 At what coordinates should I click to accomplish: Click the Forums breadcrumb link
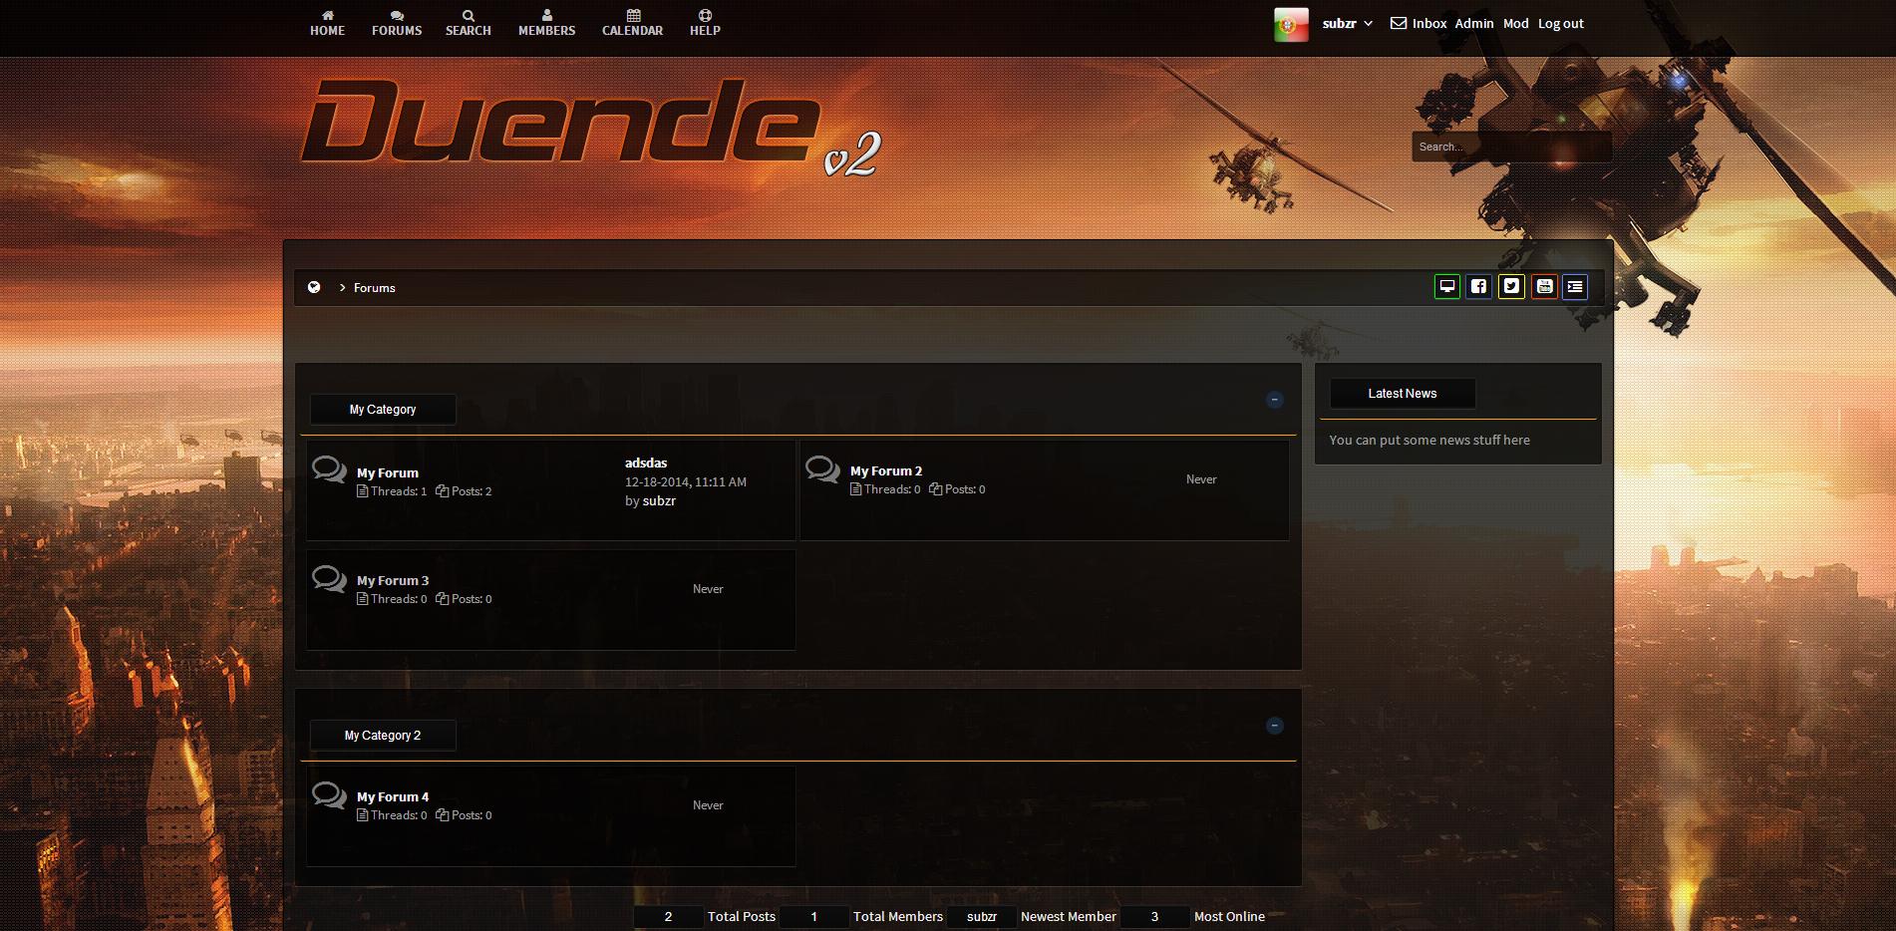375,287
